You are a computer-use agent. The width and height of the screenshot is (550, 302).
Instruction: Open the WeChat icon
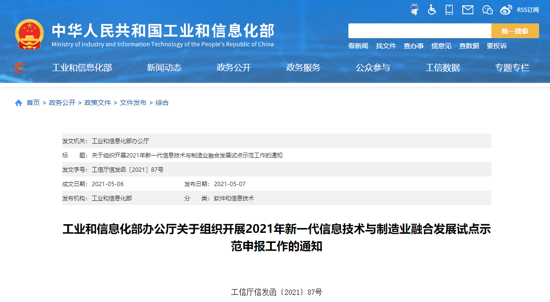click(x=487, y=10)
